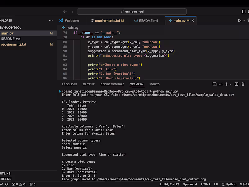Go back with navigation arrow
Image resolution: width=249 pixels, height=187 pixels.
click(65, 12)
